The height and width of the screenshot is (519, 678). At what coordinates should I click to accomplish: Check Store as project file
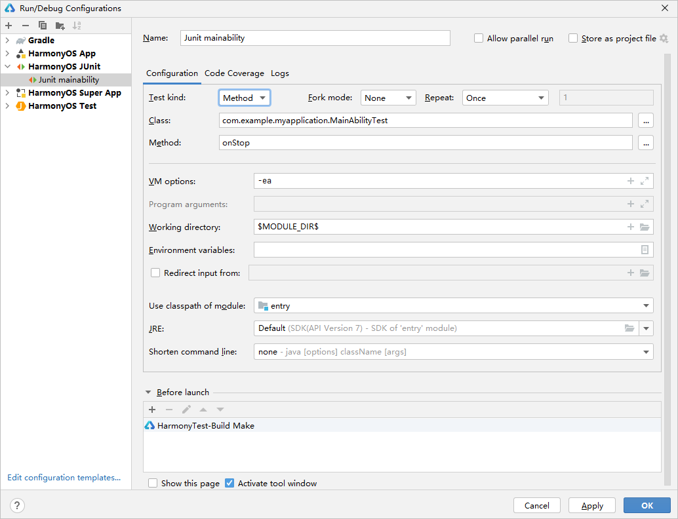click(573, 38)
